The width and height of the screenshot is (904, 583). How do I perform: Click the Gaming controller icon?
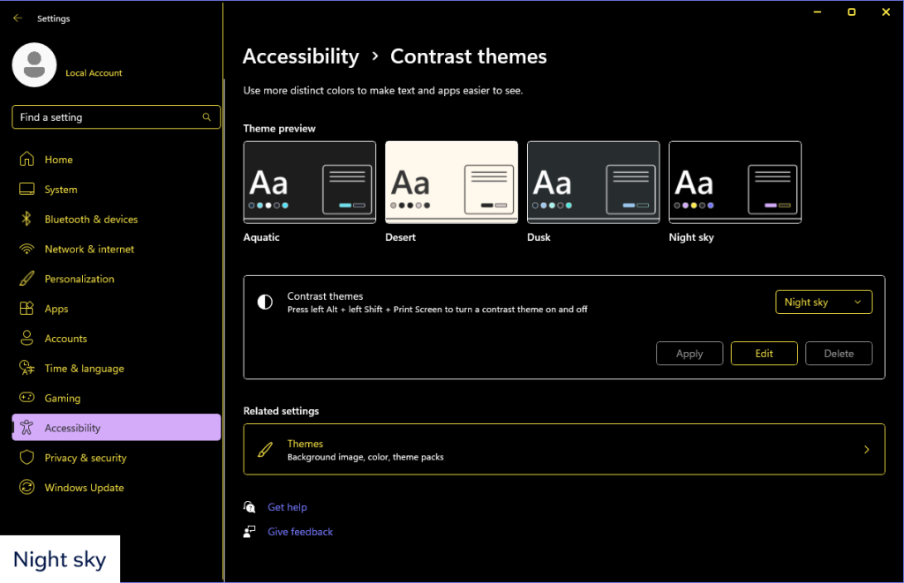click(25, 398)
